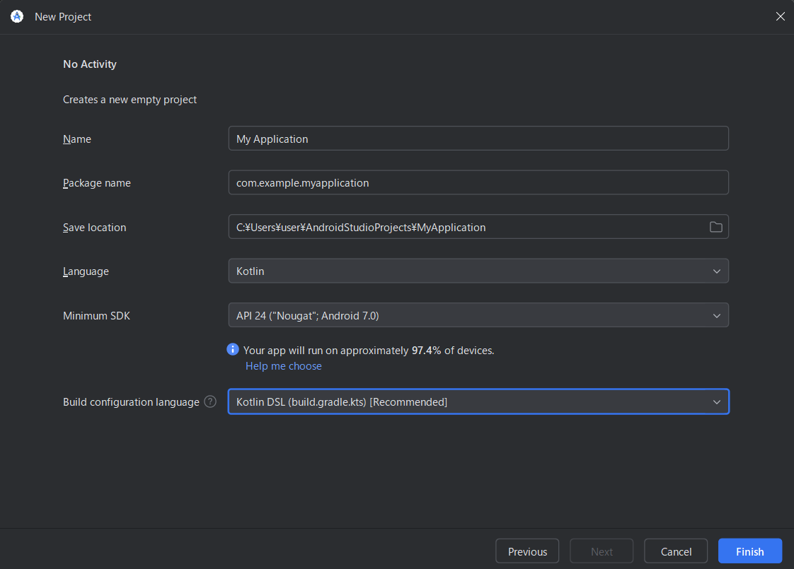This screenshot has width=794, height=569.
Task: Click the Cancel button
Action: [x=675, y=551]
